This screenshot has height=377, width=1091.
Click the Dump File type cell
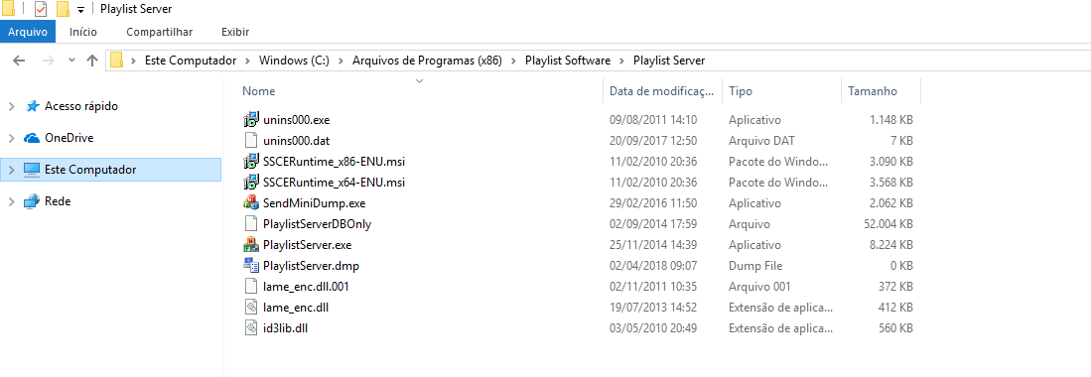(x=755, y=266)
